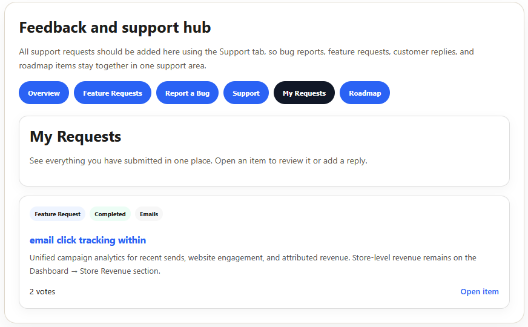
Task: Click the Feature Request tag
Action: (58, 214)
